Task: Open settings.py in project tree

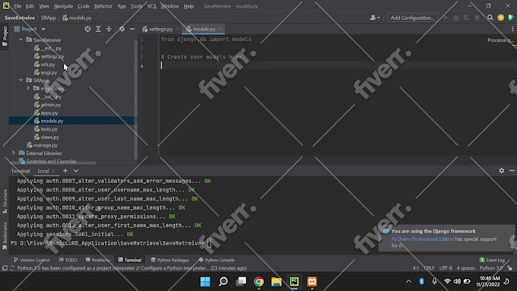Action: pyautogui.click(x=52, y=56)
